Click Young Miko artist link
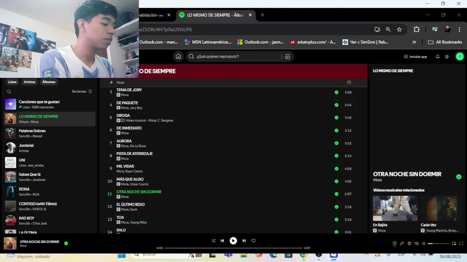467x262 pixels. coord(139,222)
